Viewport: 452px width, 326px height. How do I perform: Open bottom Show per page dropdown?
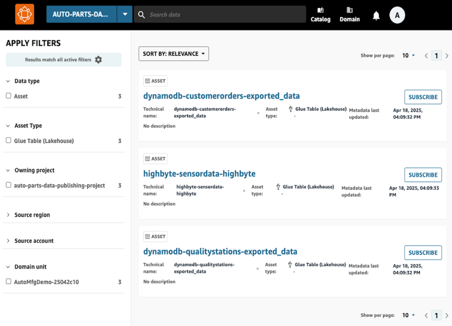pos(408,315)
